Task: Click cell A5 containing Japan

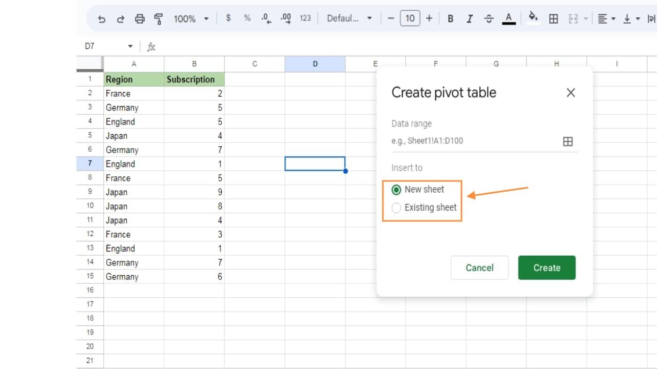Action: click(134, 135)
